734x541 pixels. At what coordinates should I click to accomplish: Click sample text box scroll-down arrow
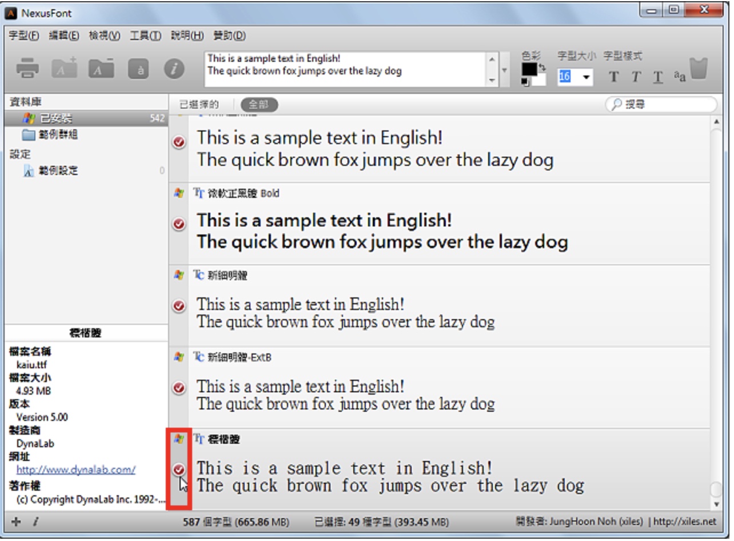(492, 81)
